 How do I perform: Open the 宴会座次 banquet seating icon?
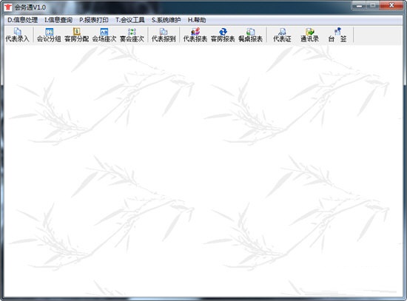132,35
